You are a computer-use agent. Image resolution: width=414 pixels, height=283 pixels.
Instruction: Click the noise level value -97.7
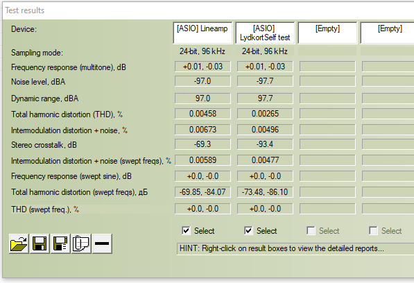point(265,81)
